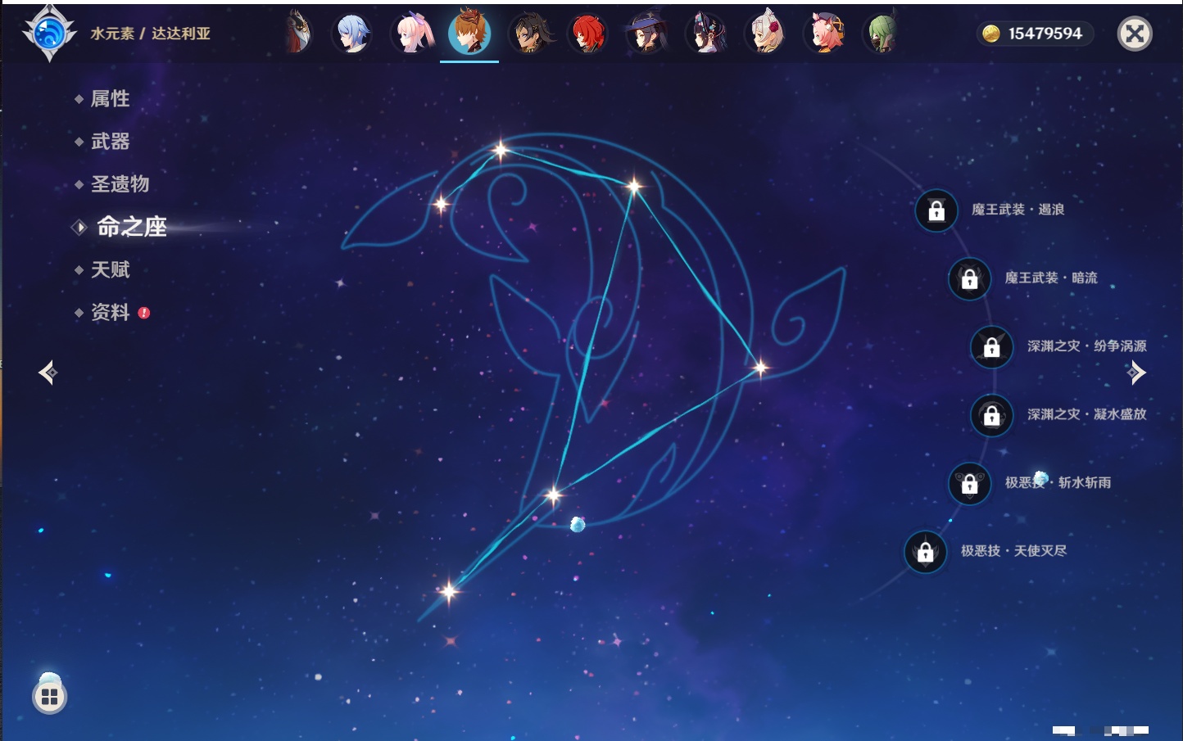Select the 深渊之灾·纷争涡源 label
Viewport: 1183px width, 741px height.
[x=1087, y=346]
